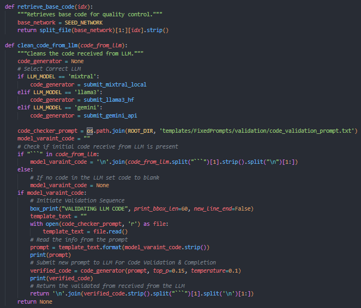The height and width of the screenshot is (308, 361).
Task: Click file.read() call
Action: [110, 231]
